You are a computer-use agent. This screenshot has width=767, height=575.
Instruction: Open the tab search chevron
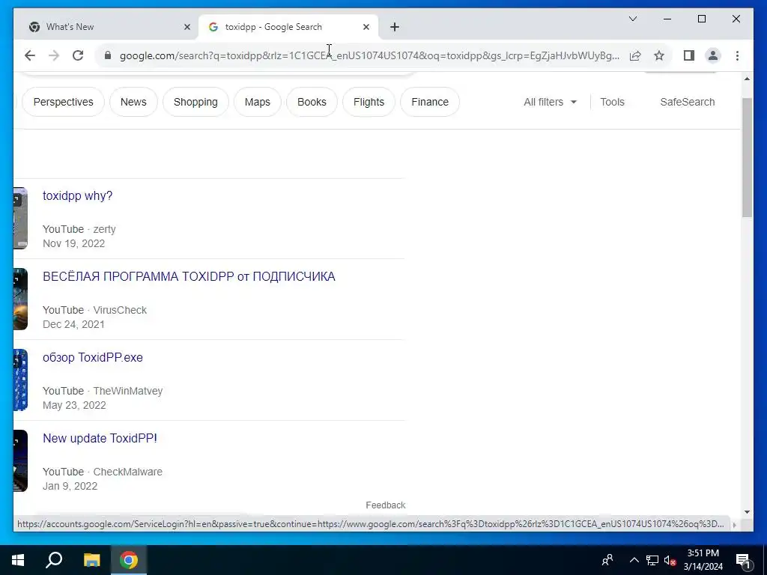[x=632, y=19]
